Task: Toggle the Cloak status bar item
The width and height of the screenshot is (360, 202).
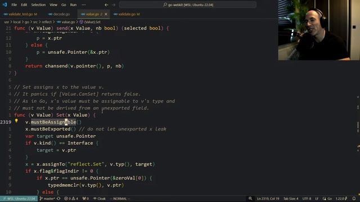Action: point(100,199)
